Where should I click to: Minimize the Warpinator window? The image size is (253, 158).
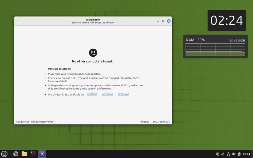click(158, 21)
